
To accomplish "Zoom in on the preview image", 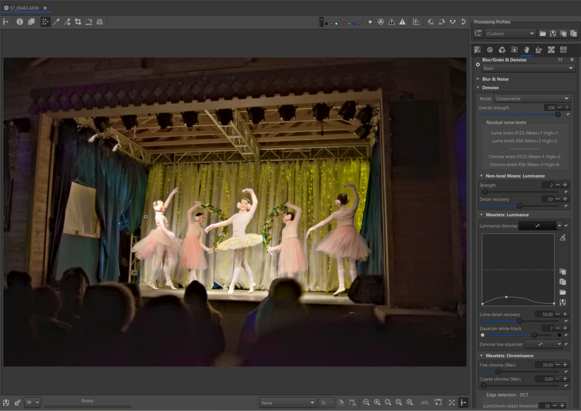I will coord(377,403).
